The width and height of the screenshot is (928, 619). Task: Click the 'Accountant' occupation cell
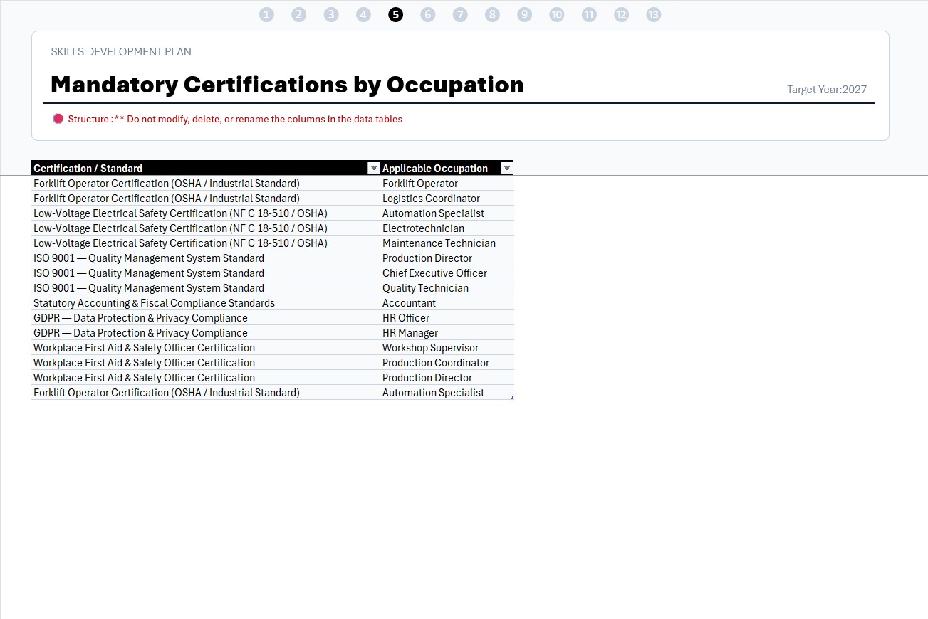tap(447, 303)
